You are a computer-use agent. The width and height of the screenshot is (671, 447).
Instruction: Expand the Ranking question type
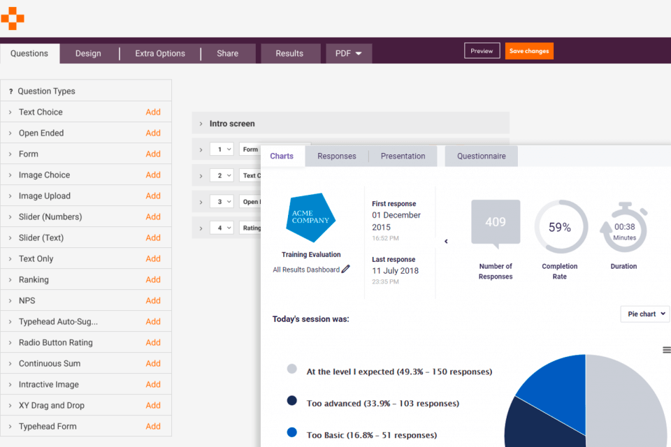pos(10,280)
